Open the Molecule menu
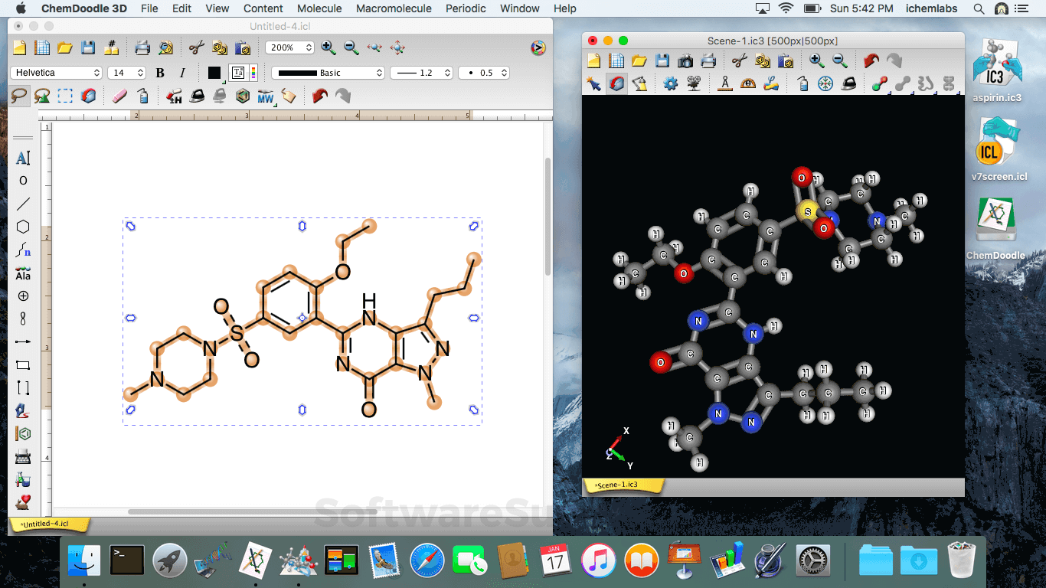1046x588 pixels. [x=319, y=8]
